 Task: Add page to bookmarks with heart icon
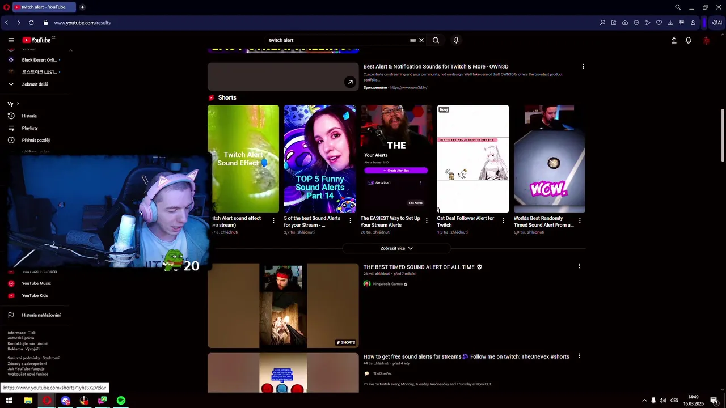659,23
